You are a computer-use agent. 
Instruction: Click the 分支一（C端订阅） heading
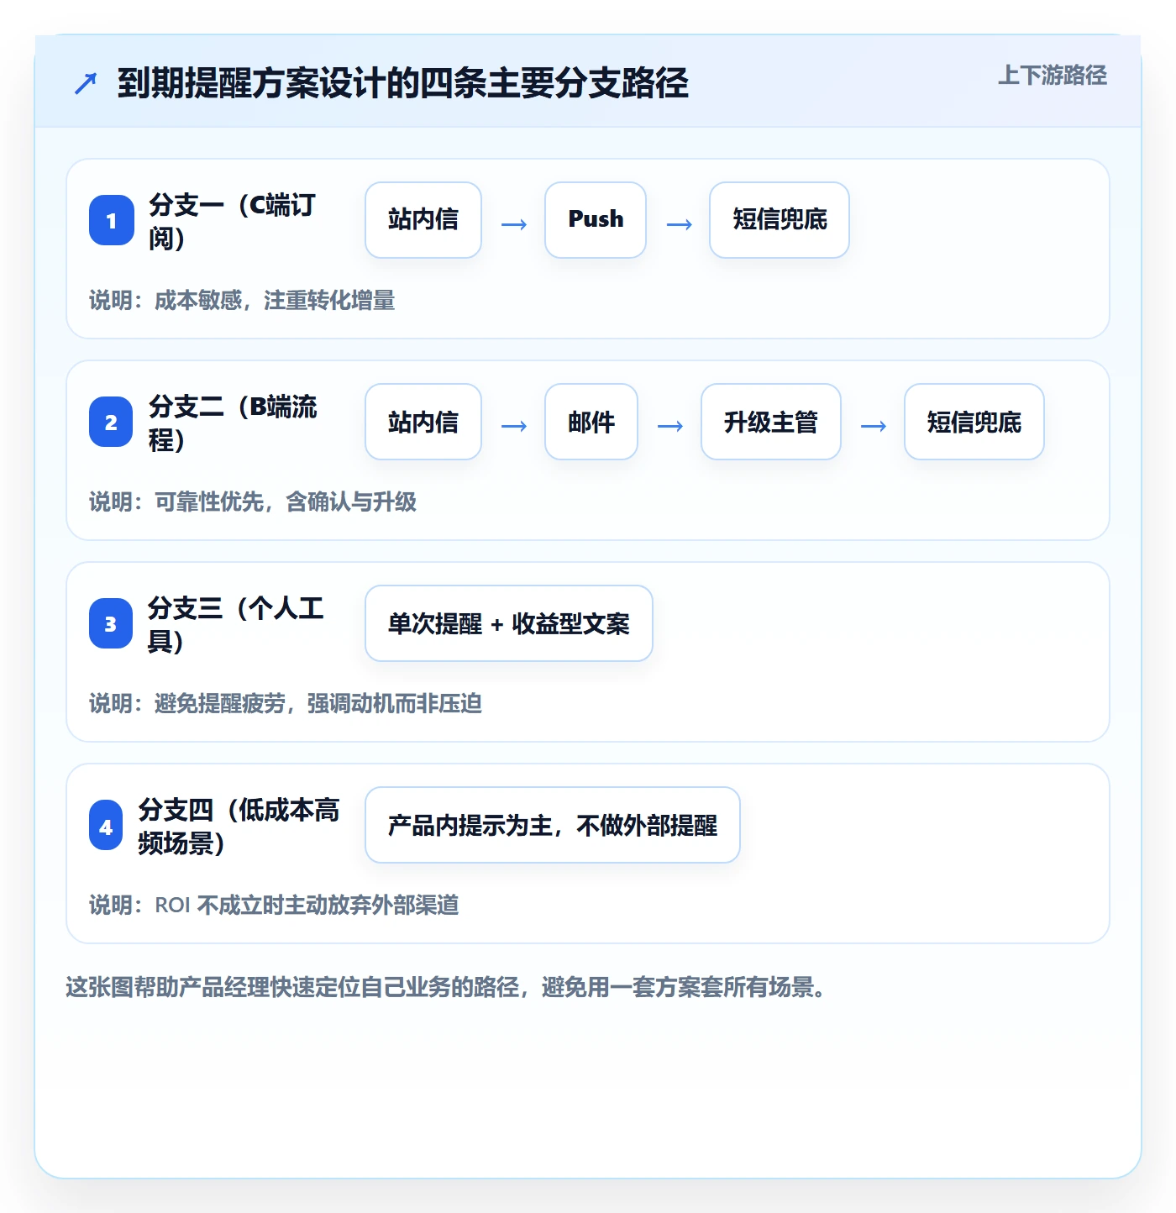pyautogui.click(x=233, y=221)
